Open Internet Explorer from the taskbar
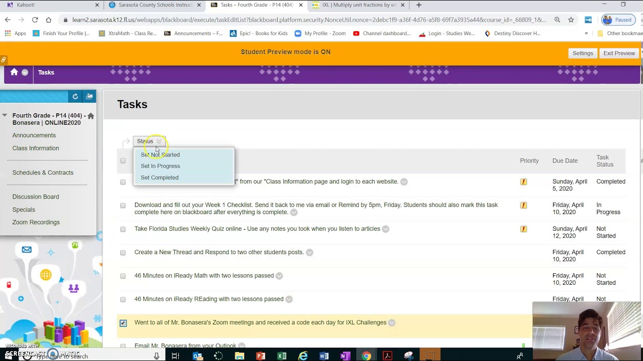643x361 pixels. pyautogui.click(x=303, y=356)
